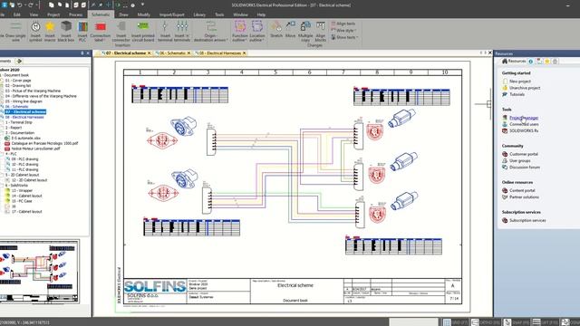Click the Unarchive project link

click(x=525, y=88)
